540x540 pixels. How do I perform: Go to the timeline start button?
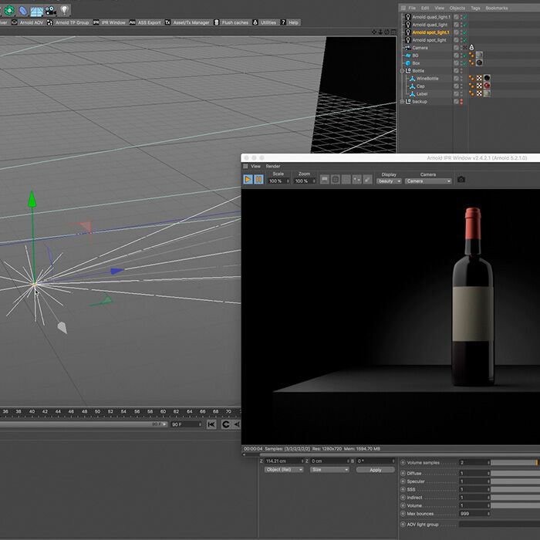tap(213, 424)
